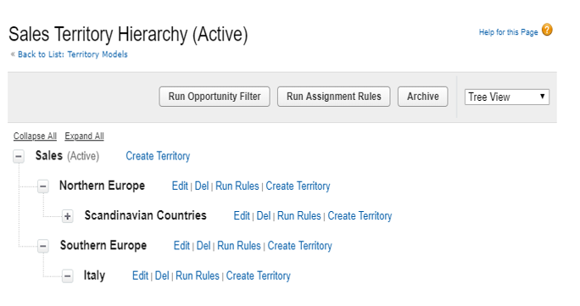Open the Tree View dropdown
580x306 pixels.
tap(507, 97)
